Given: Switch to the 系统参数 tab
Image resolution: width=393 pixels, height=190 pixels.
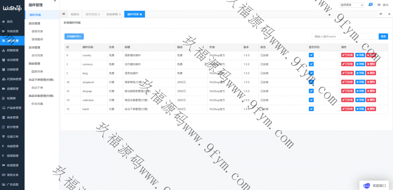Looking at the screenshot, I should [x=112, y=14].
